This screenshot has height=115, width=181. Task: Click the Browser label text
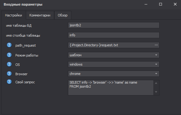tap(21, 74)
